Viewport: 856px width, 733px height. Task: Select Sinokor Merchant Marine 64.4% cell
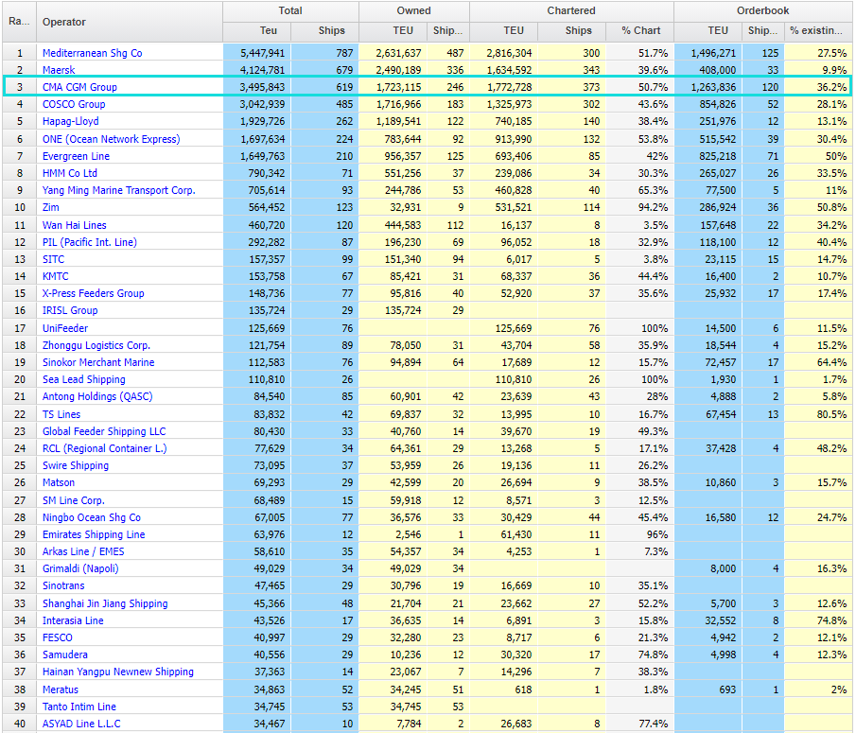[x=818, y=362]
